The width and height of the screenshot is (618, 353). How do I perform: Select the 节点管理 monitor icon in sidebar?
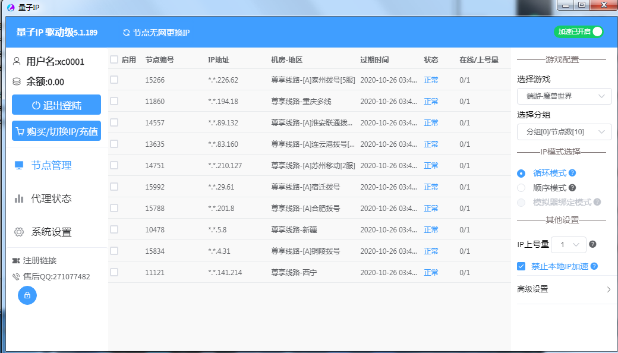tap(19, 166)
